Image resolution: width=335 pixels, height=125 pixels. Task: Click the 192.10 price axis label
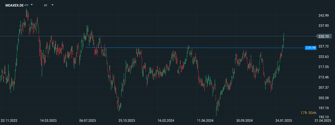(x=324, y=117)
